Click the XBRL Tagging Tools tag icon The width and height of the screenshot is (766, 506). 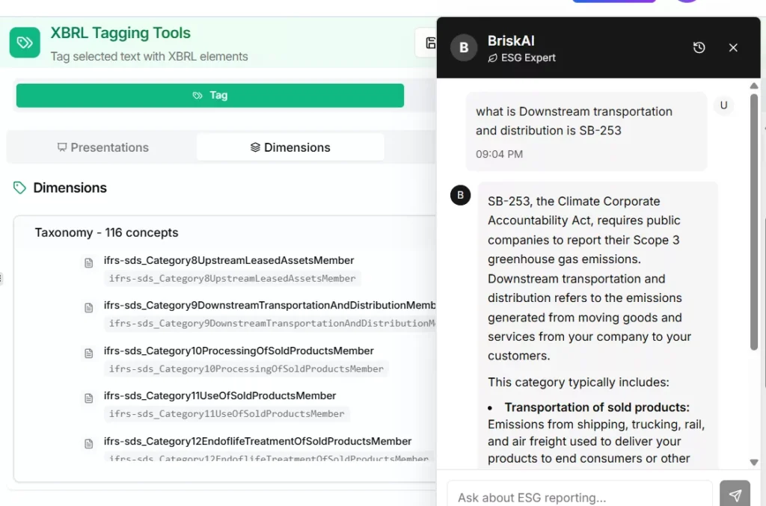point(25,43)
